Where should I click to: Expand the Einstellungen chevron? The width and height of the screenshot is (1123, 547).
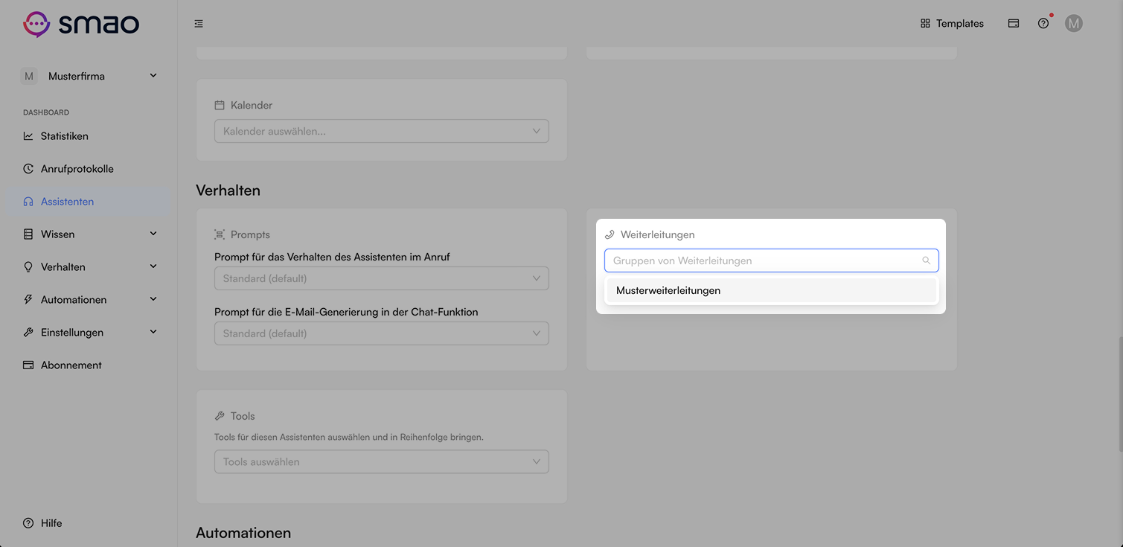tap(153, 332)
